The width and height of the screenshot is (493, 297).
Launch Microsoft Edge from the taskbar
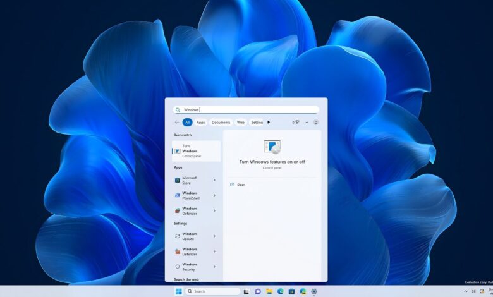[280, 291]
